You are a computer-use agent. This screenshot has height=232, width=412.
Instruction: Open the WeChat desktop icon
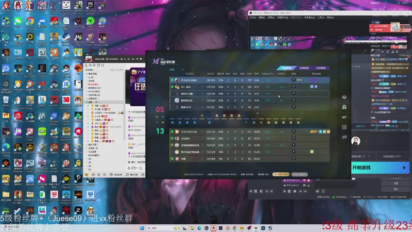(18, 22)
